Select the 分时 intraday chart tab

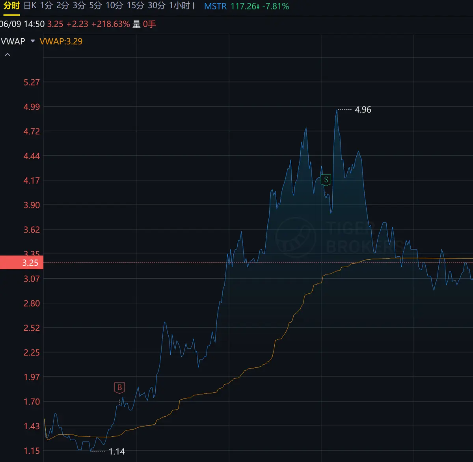coord(11,6)
